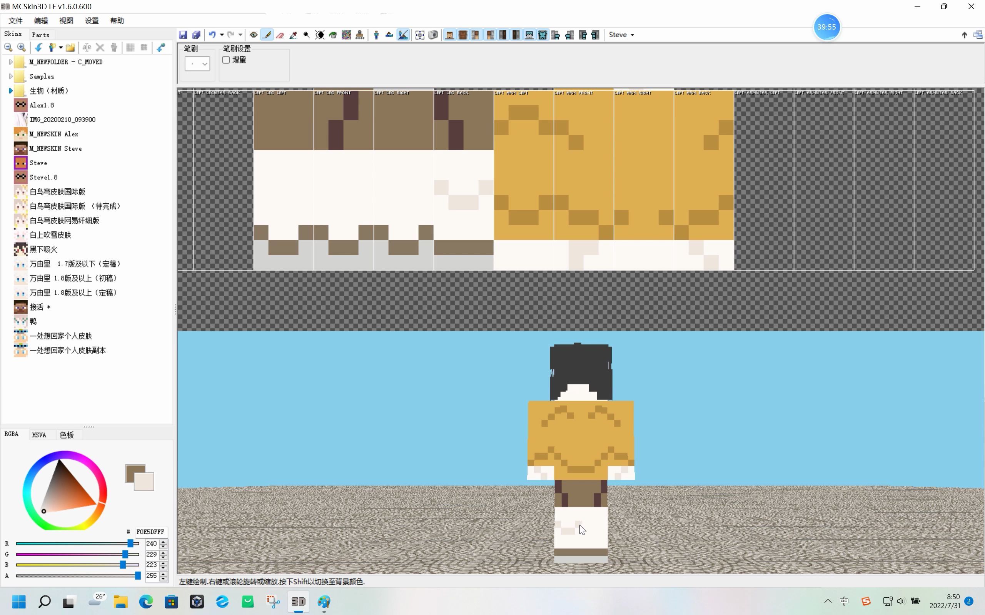Enable the 增量 checkbox
This screenshot has height=615, width=985.
click(226, 60)
